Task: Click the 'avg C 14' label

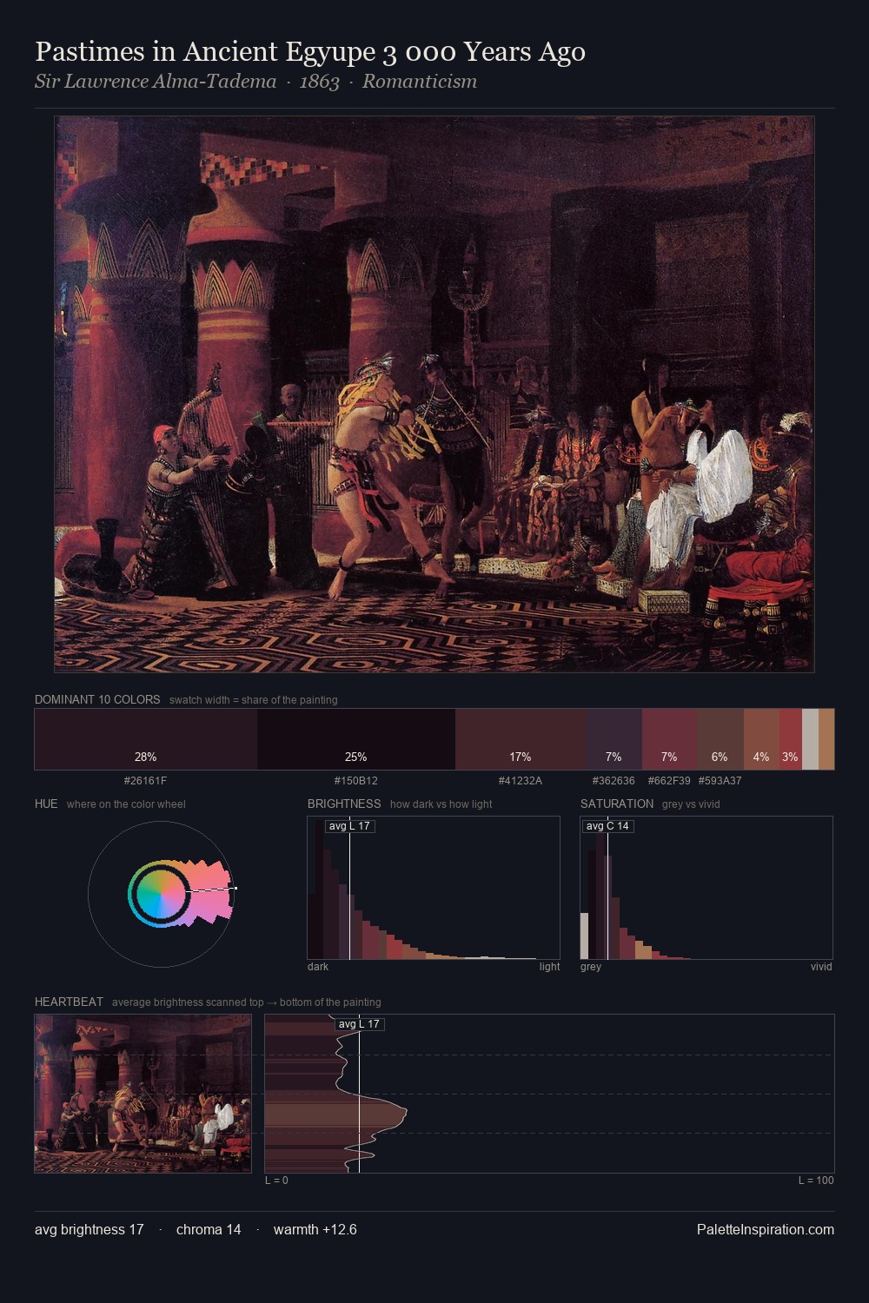Action: coord(607,826)
